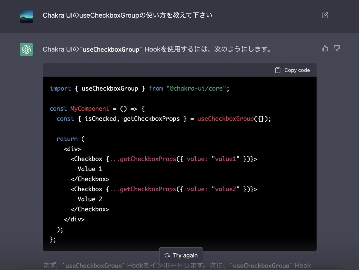Click the user question about useCheckboxGroup
This screenshot has height=270, width=359.
coord(127,15)
